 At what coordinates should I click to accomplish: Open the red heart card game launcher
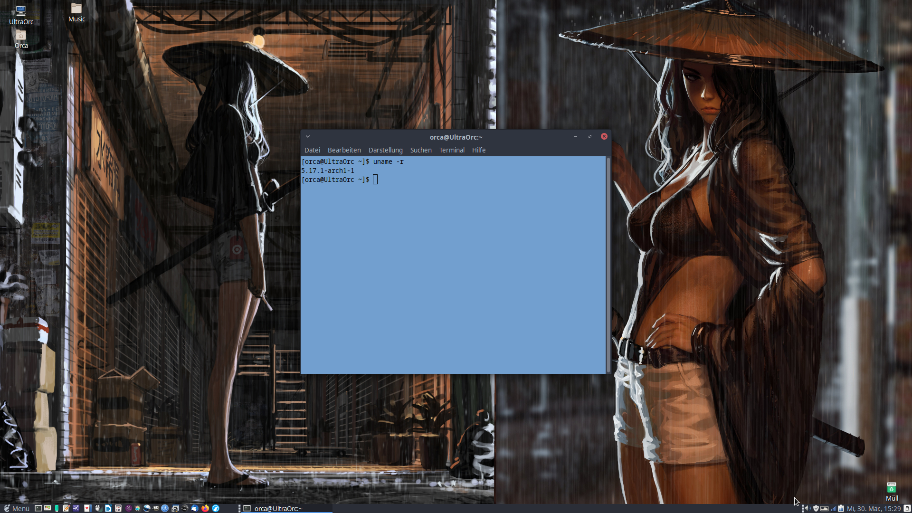(87, 508)
